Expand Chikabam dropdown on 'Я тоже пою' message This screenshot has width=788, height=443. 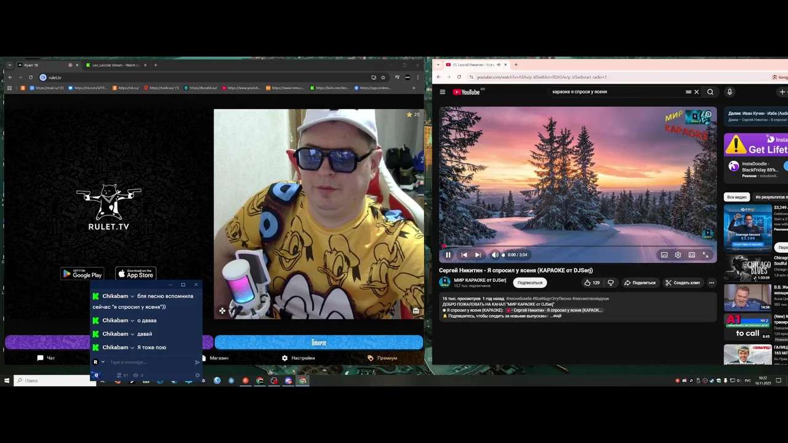[132, 348]
